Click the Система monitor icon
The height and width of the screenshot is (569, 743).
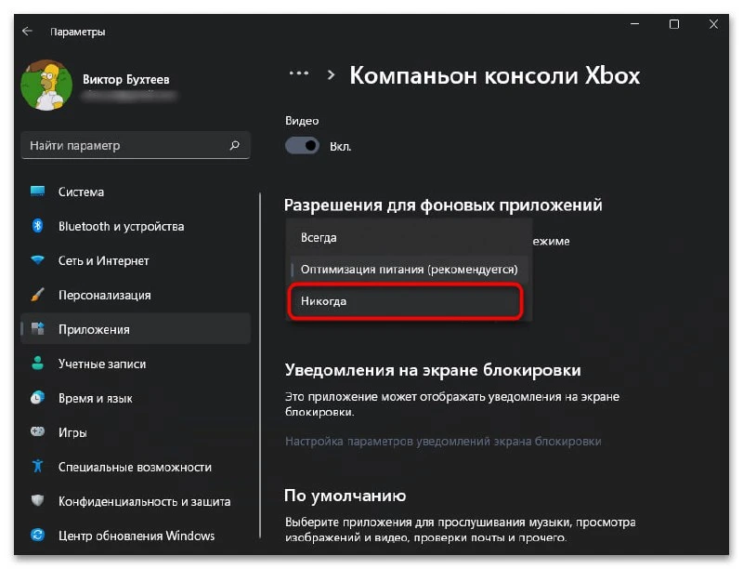click(37, 192)
